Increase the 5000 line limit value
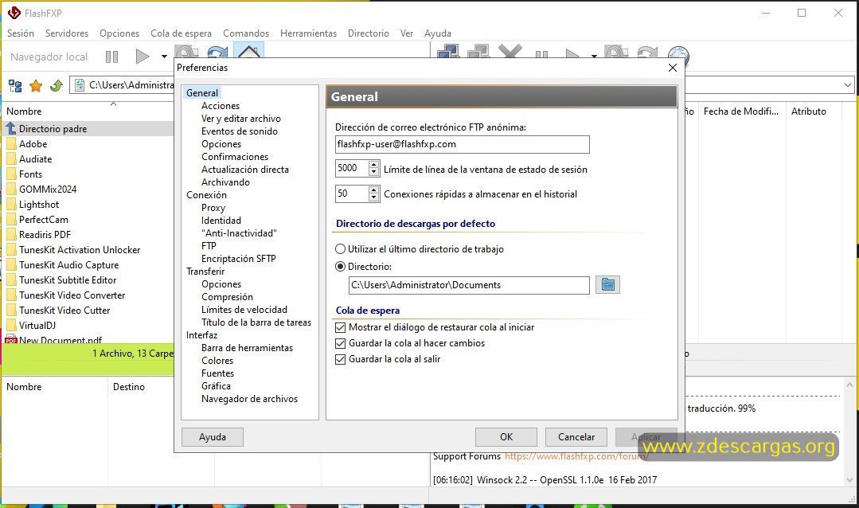The height and width of the screenshot is (508, 859). coord(373,164)
